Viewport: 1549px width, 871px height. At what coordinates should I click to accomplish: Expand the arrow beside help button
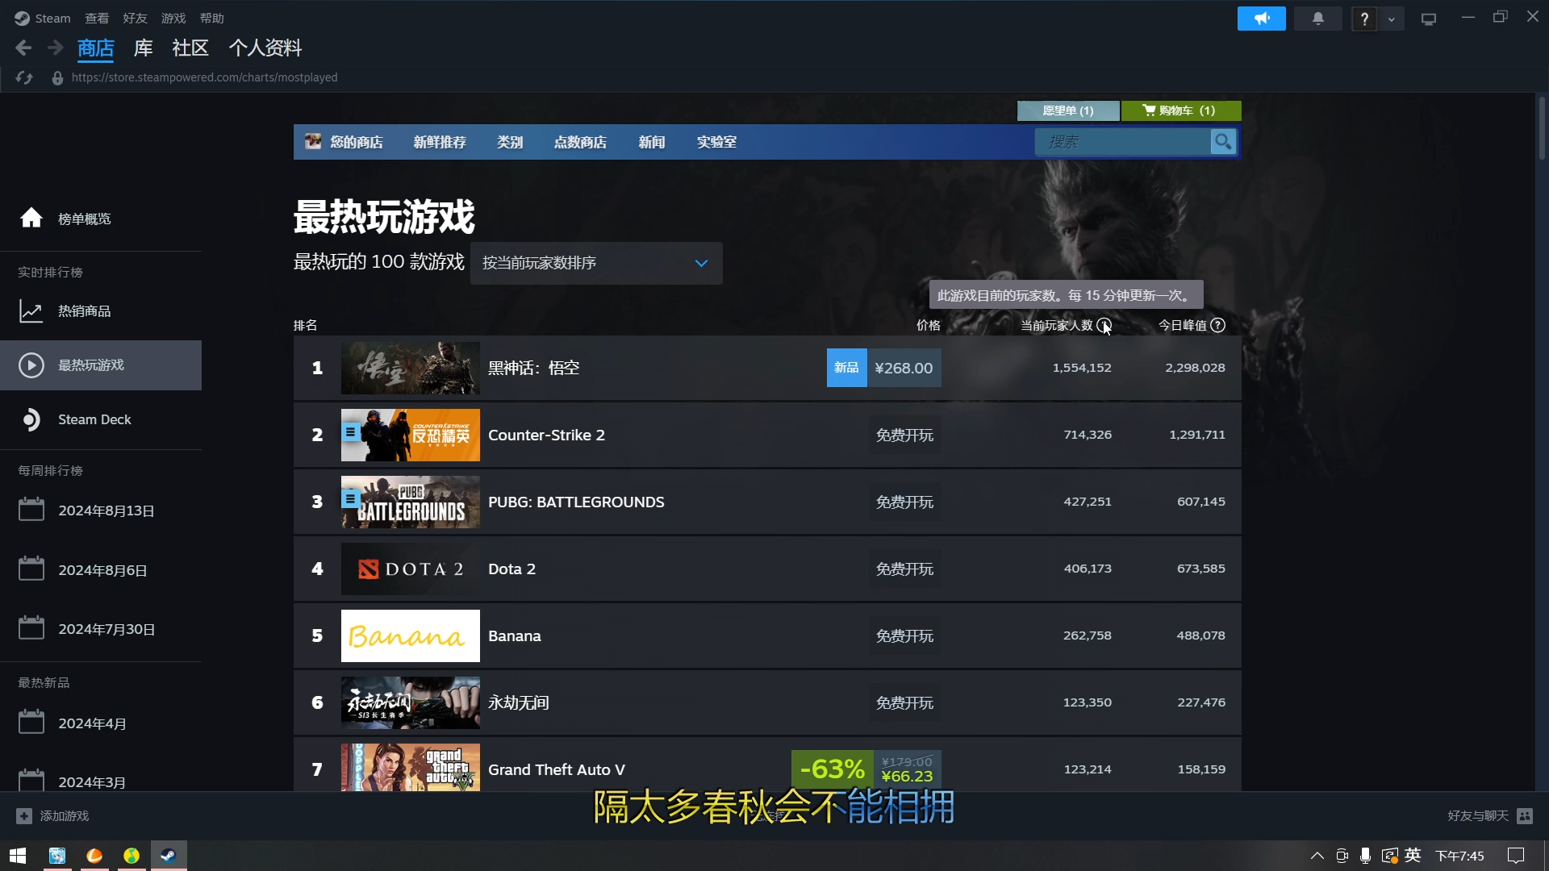1391,19
